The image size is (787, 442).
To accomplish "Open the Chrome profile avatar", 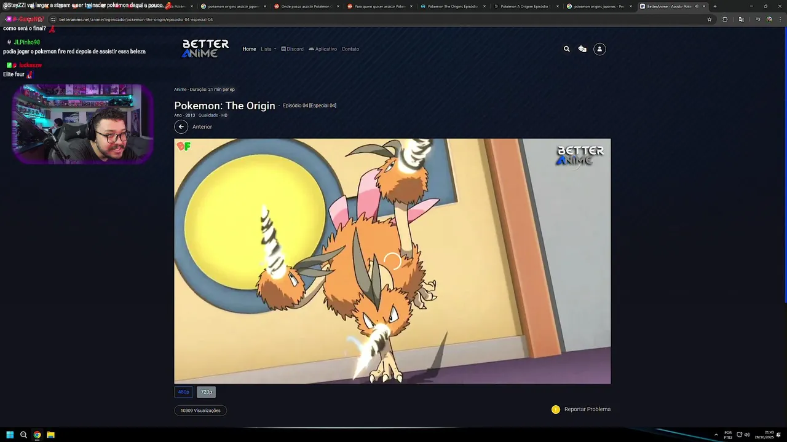I will (x=769, y=19).
